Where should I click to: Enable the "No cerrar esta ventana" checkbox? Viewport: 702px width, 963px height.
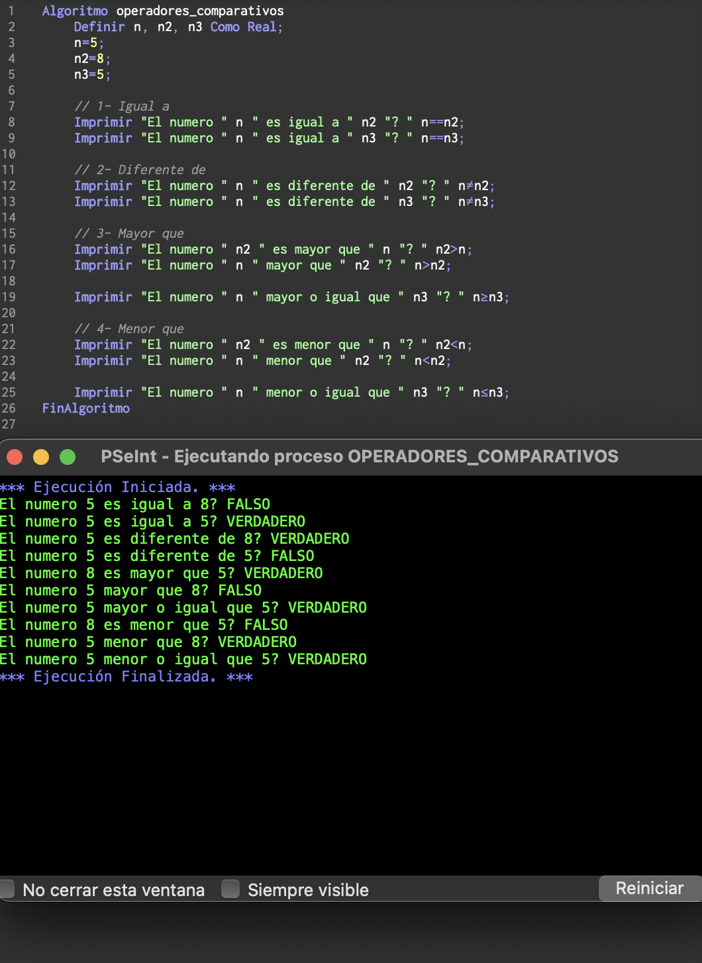(7, 889)
